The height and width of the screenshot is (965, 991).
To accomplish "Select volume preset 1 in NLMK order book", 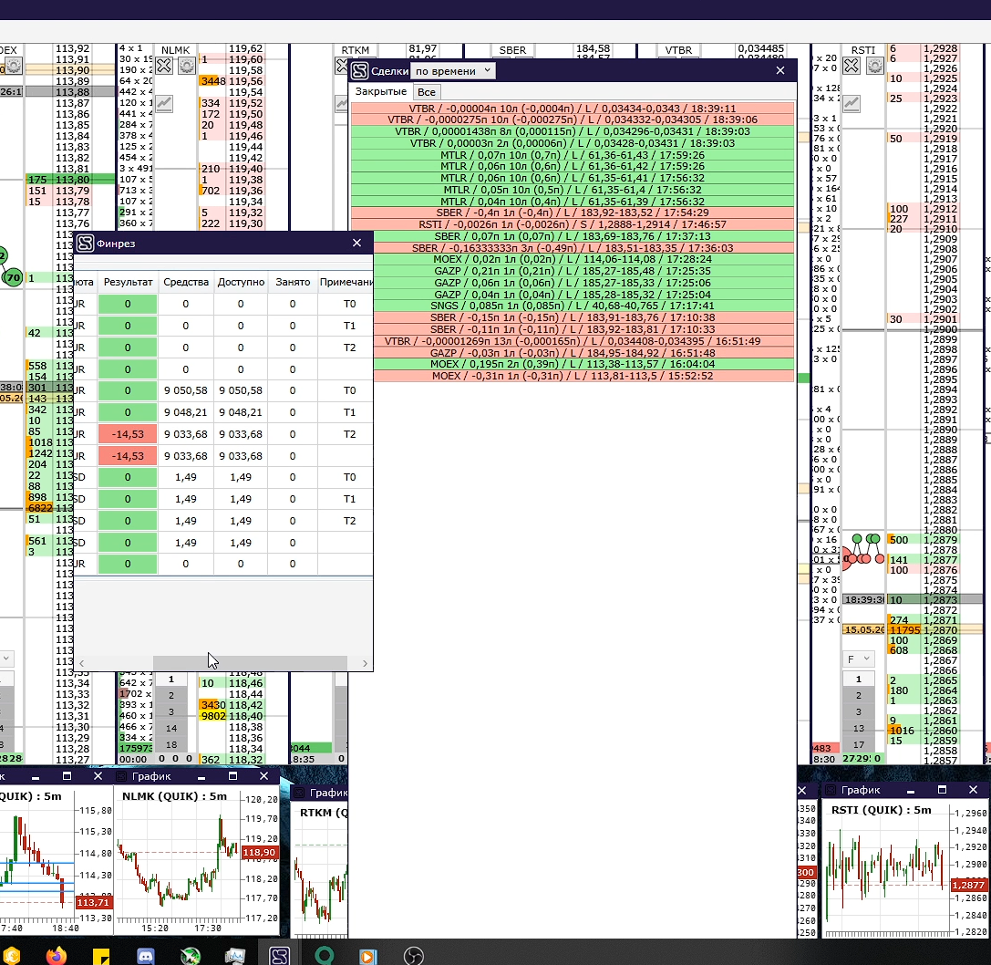I will pos(170,680).
